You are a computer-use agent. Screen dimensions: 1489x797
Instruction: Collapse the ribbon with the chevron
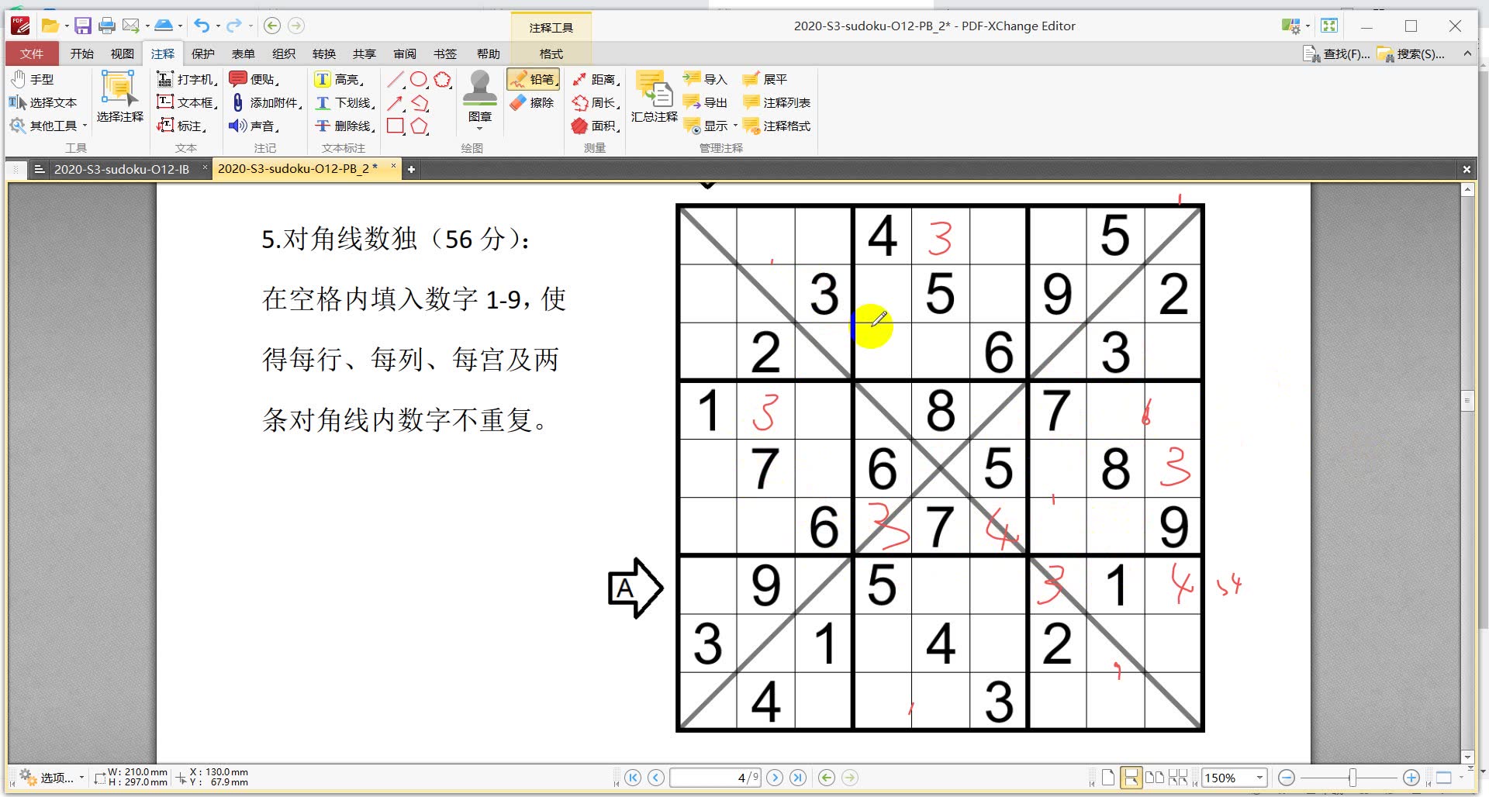tap(1467, 53)
